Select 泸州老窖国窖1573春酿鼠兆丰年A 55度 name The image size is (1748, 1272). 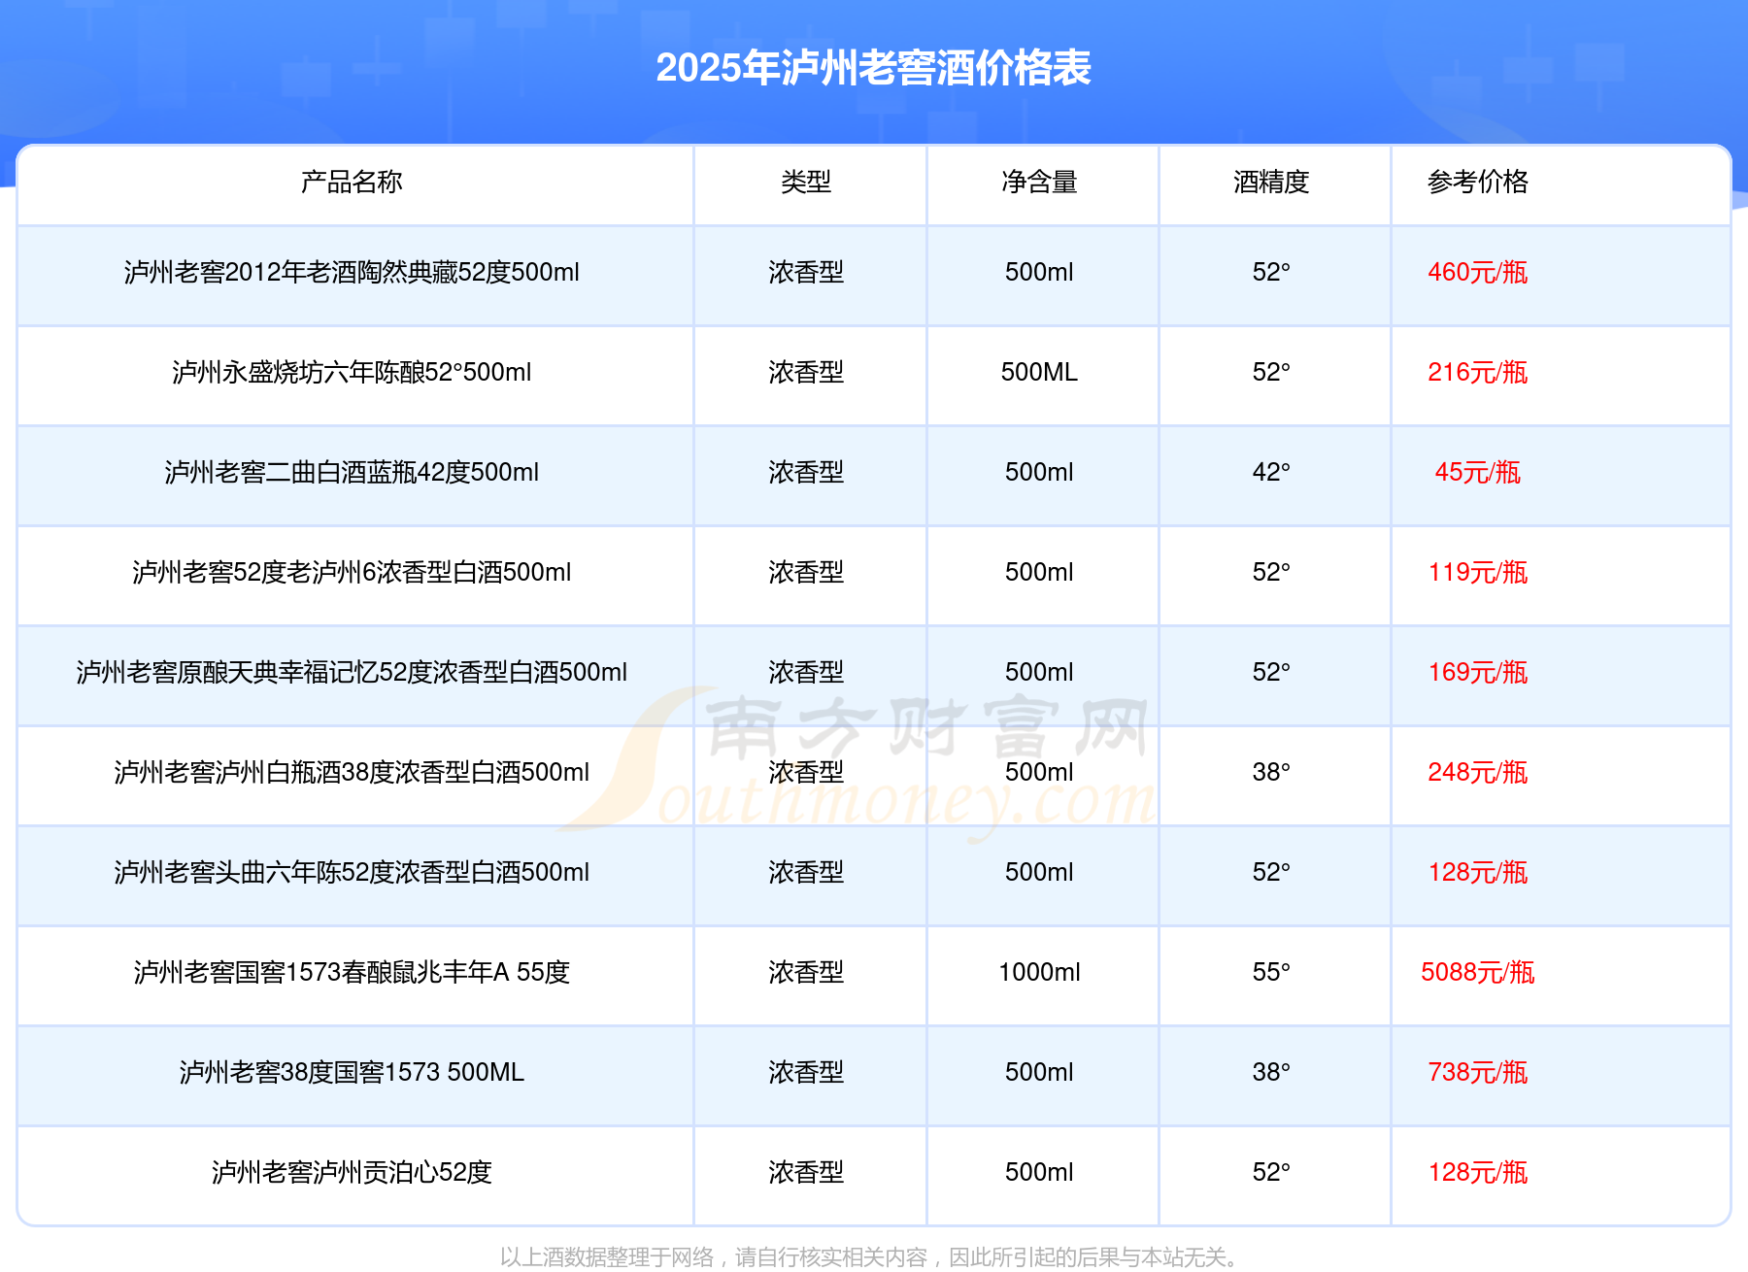click(352, 973)
